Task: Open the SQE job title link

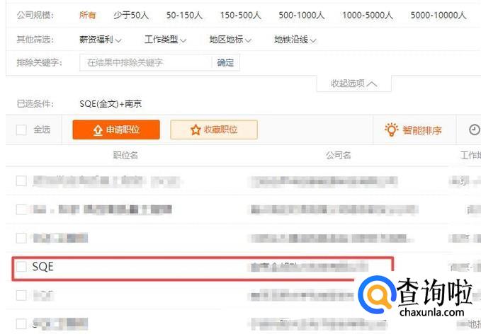Action: pyautogui.click(x=43, y=267)
